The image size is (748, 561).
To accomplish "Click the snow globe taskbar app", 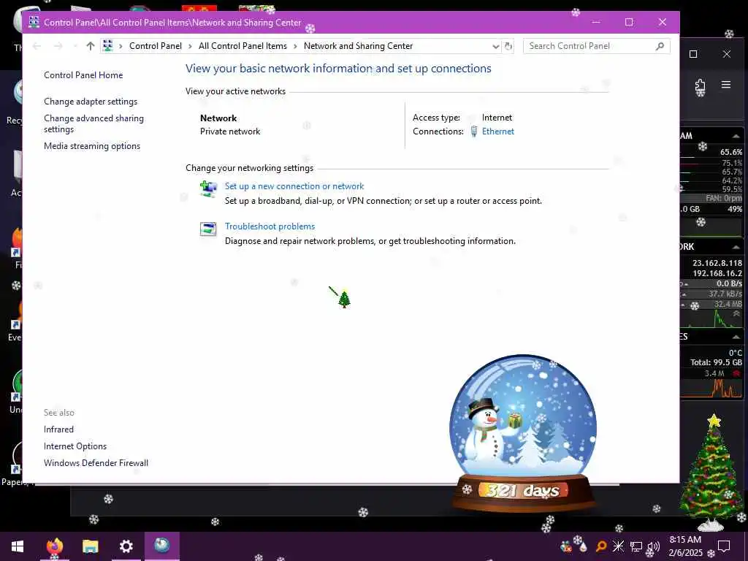I will [161, 545].
